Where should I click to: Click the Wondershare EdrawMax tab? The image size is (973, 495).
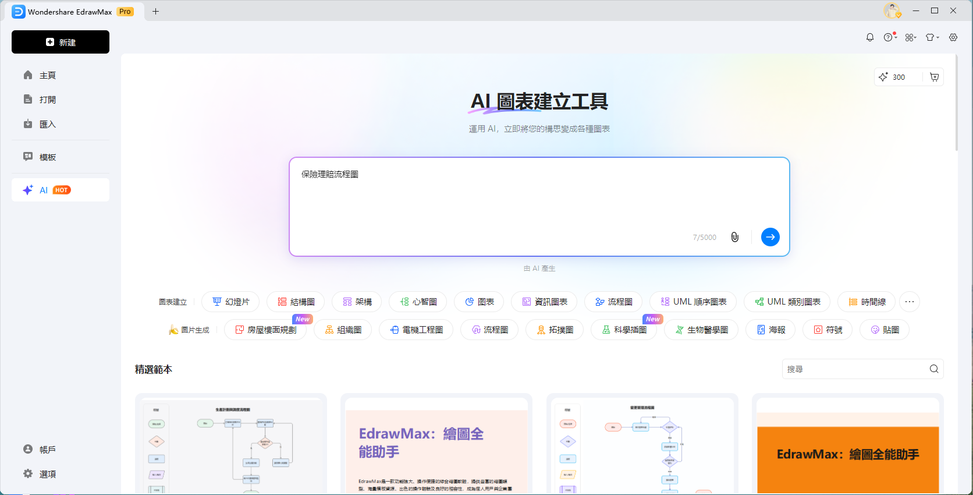(74, 11)
